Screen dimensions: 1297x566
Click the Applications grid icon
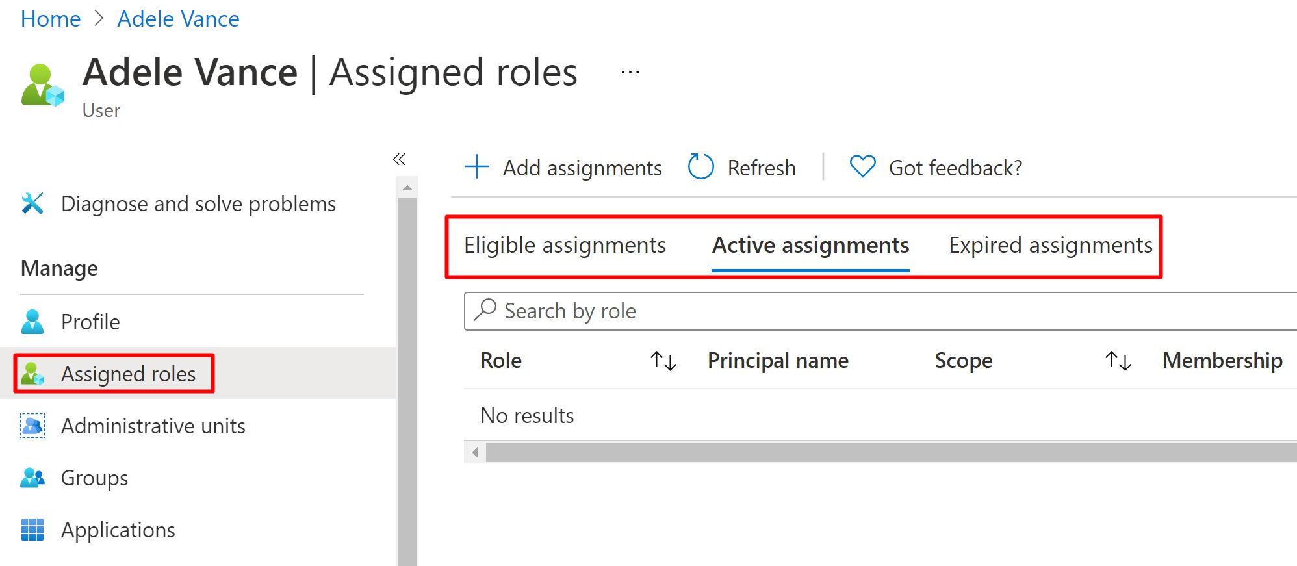click(x=32, y=530)
